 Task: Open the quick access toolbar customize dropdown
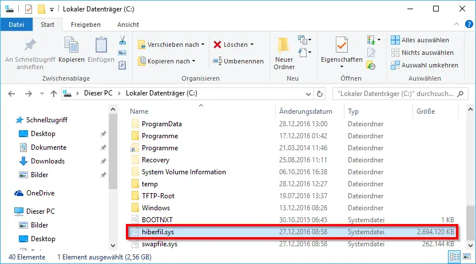pyautogui.click(x=52, y=10)
